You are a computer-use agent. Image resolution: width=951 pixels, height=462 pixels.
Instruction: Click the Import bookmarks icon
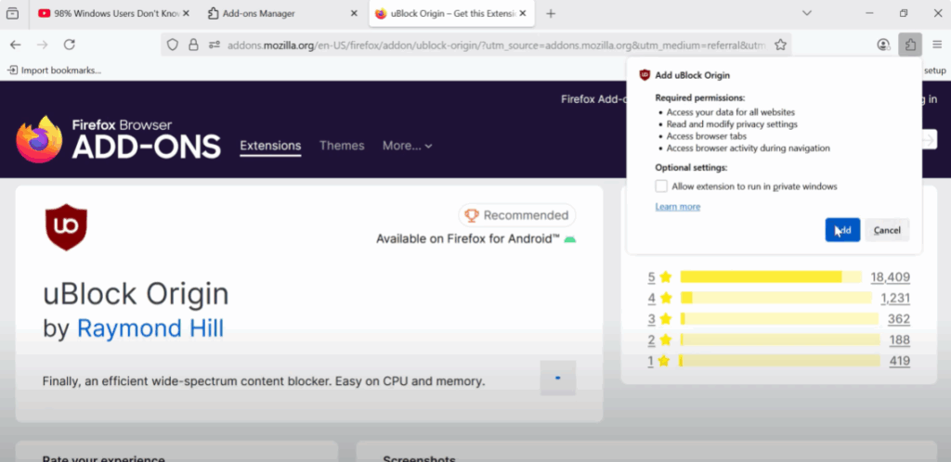coord(12,71)
